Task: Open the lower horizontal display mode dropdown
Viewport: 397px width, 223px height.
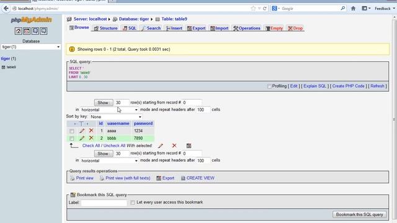Action: [x=109, y=160]
